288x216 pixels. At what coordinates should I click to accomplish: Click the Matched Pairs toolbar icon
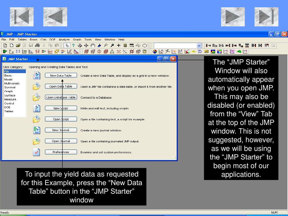(x=18, y=52)
